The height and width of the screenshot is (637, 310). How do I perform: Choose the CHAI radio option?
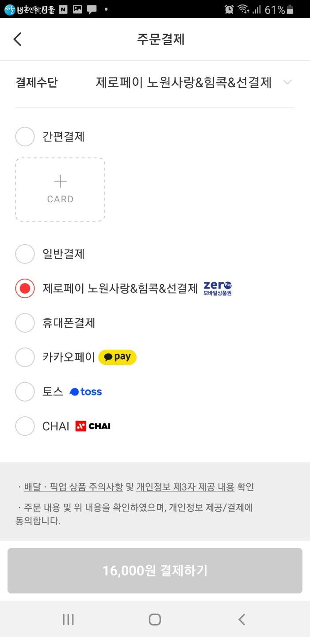point(25,426)
